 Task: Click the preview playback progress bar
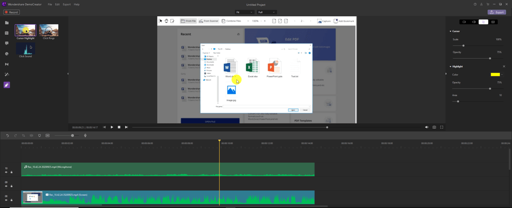[230, 127]
